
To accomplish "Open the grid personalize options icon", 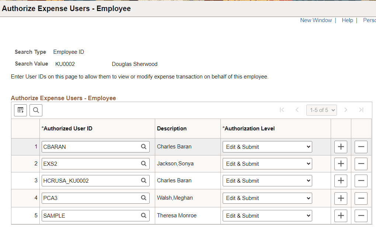I will (x=20, y=110).
